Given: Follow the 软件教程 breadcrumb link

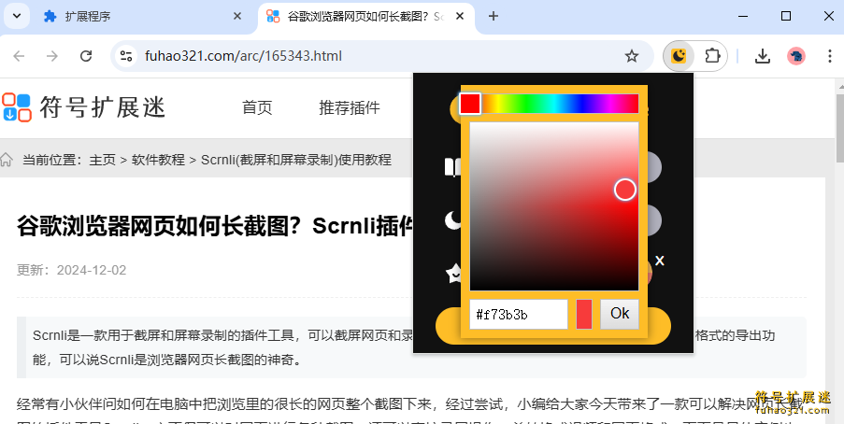Looking at the screenshot, I should pyautogui.click(x=158, y=160).
